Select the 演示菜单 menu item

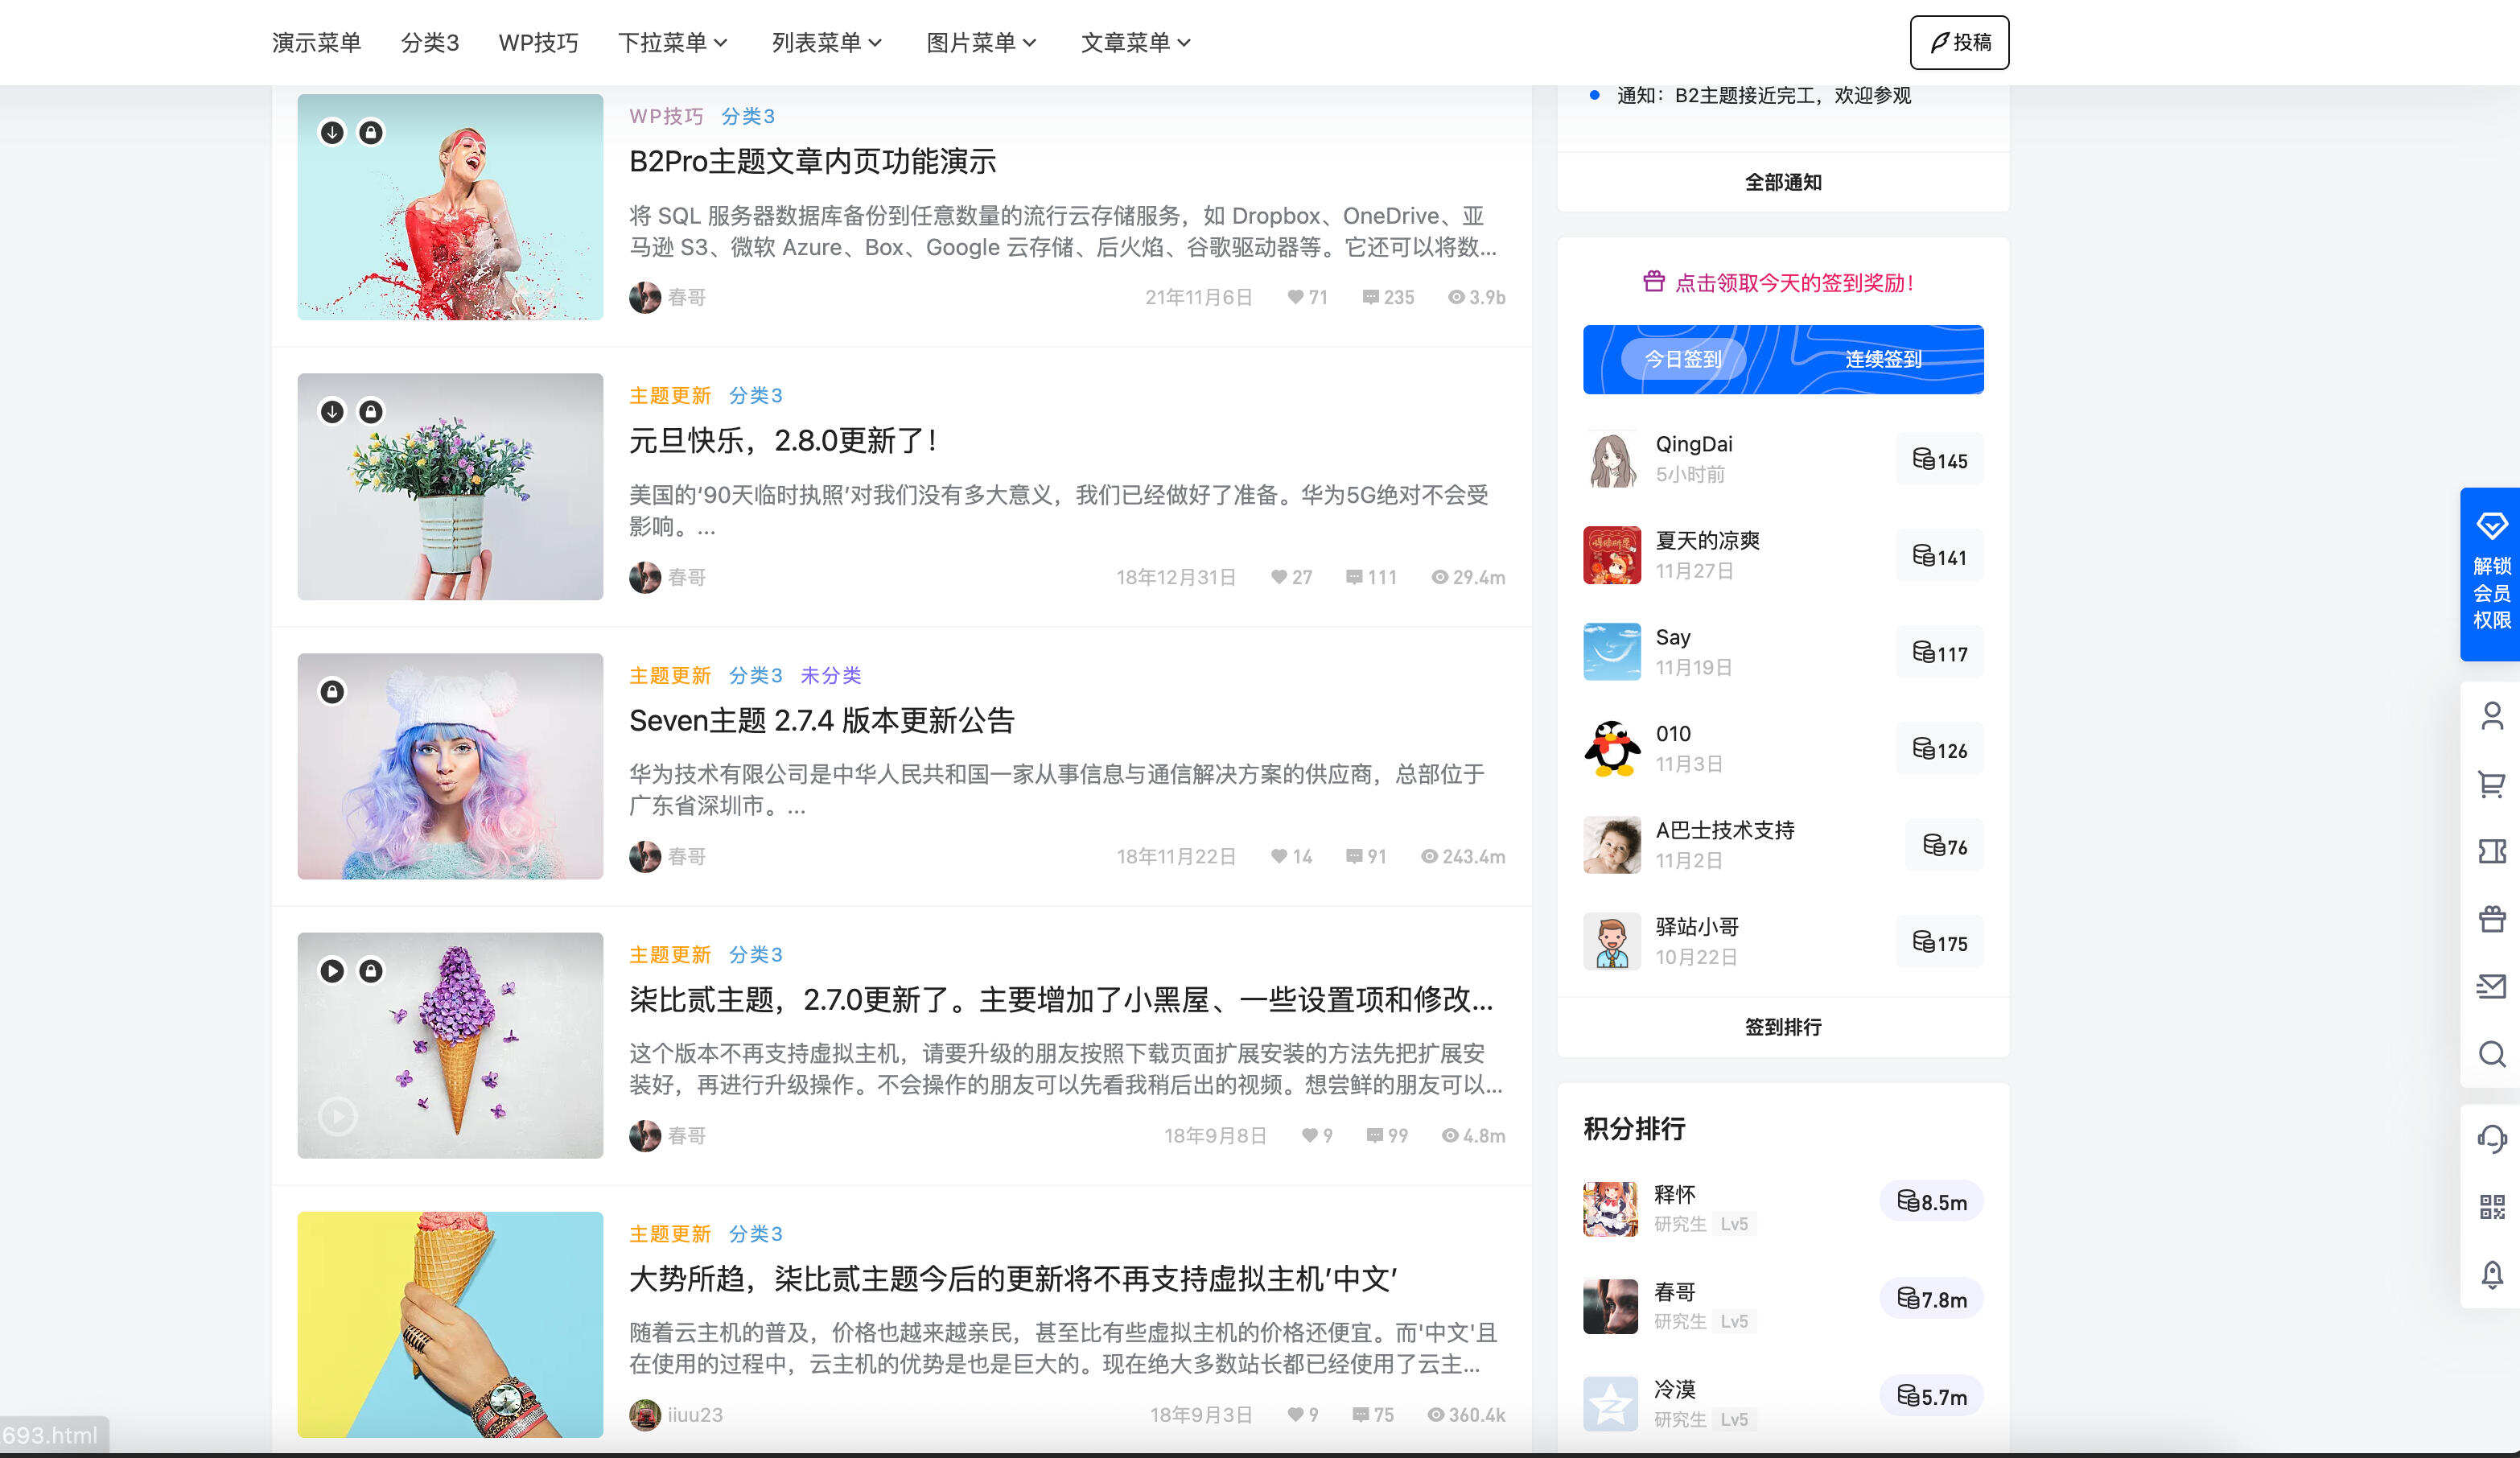(317, 42)
